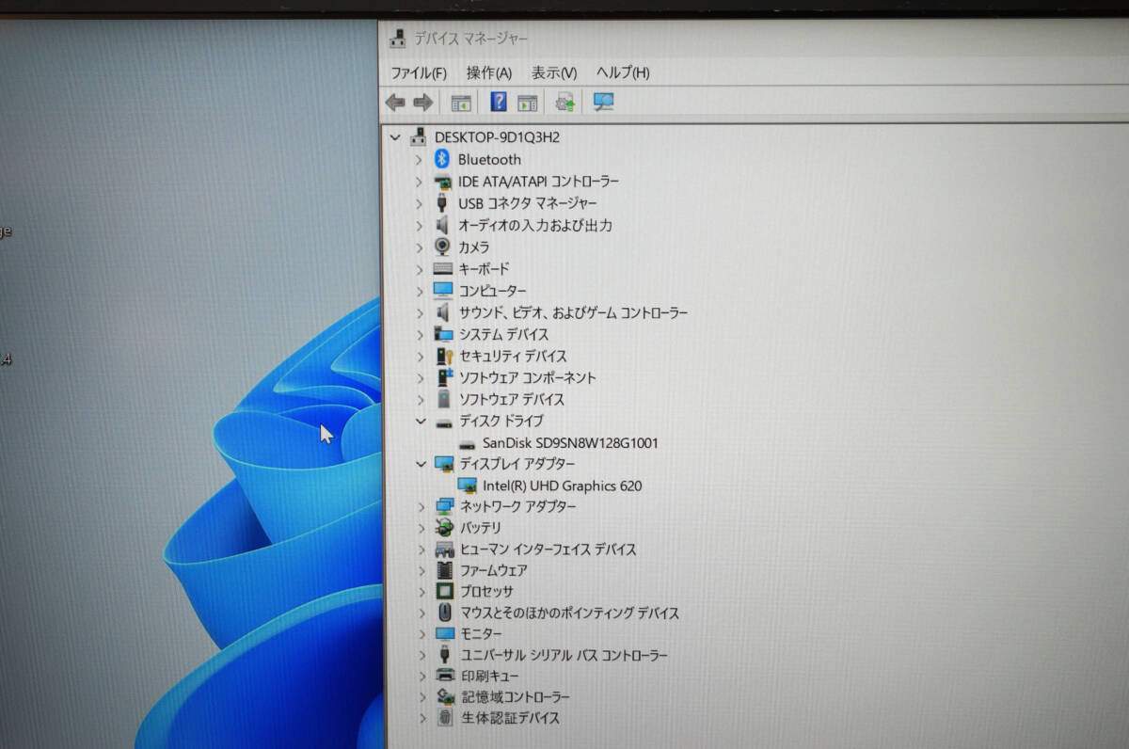The image size is (1129, 749).
Task: Click the key icon beside セキュリティ デバイス
Action: point(444,356)
